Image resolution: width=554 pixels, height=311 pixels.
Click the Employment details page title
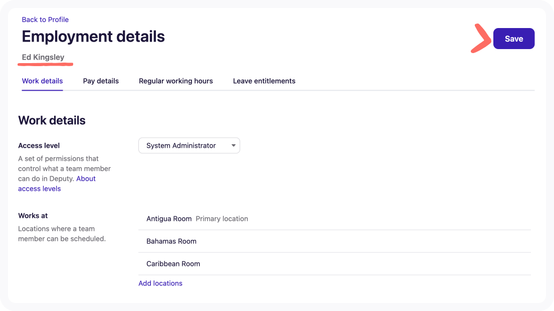(93, 37)
